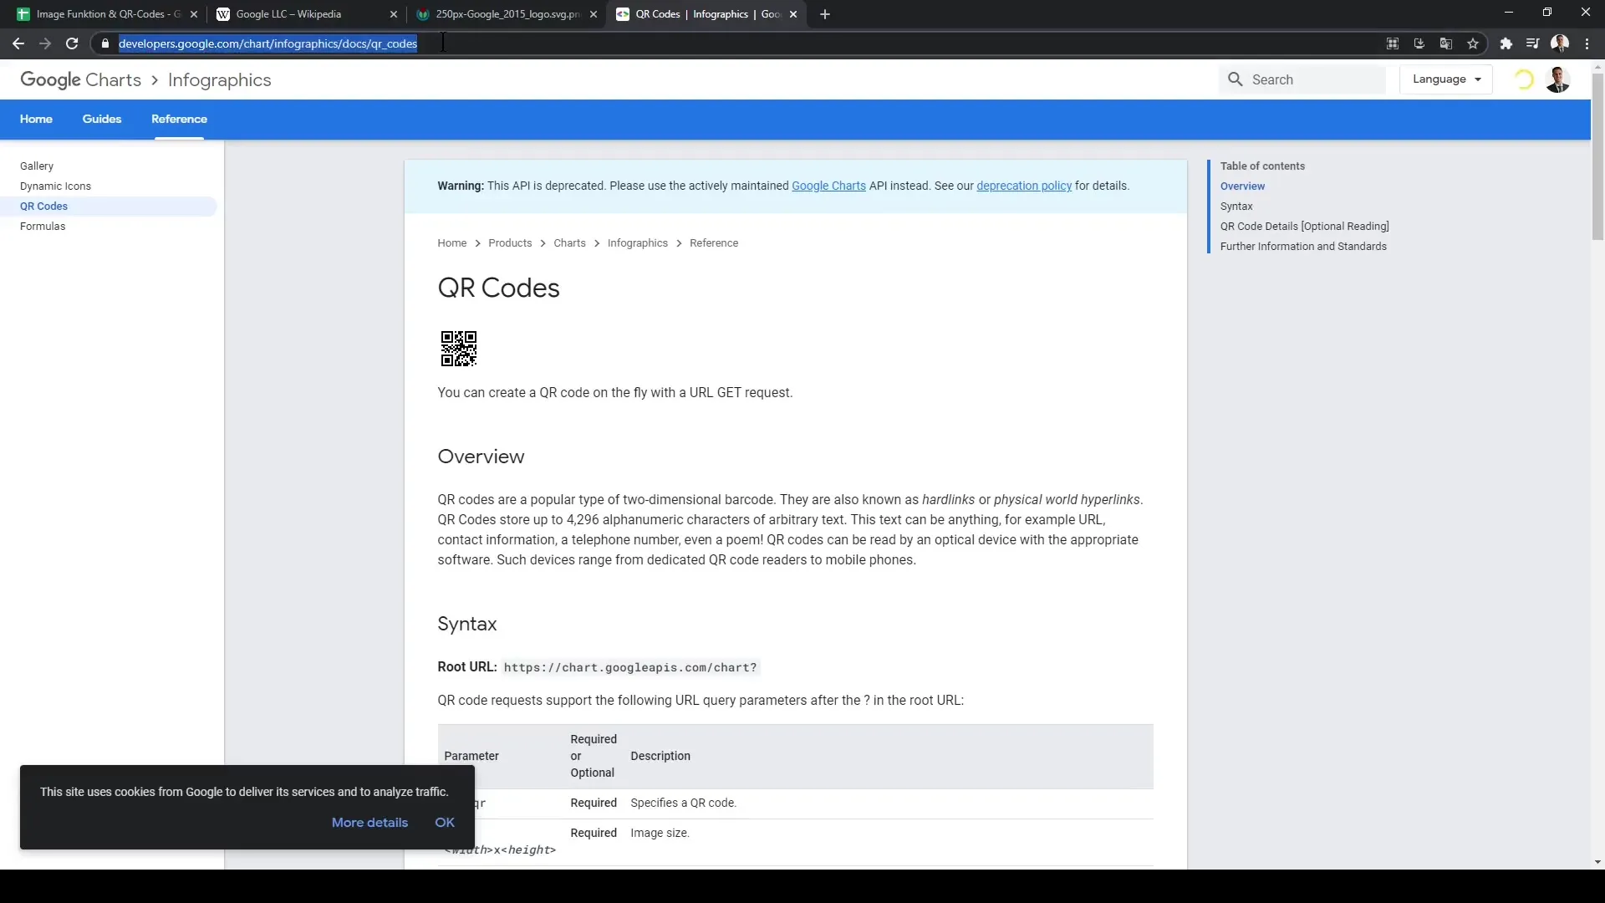Click the Description column header
The height and width of the screenshot is (903, 1605).
point(660,756)
